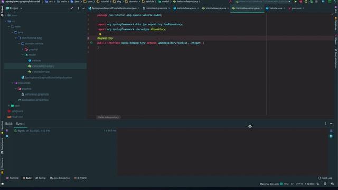Click the VehicleRepository breadcrumb below the editor
This screenshot has height=190, width=338.
pos(108,117)
